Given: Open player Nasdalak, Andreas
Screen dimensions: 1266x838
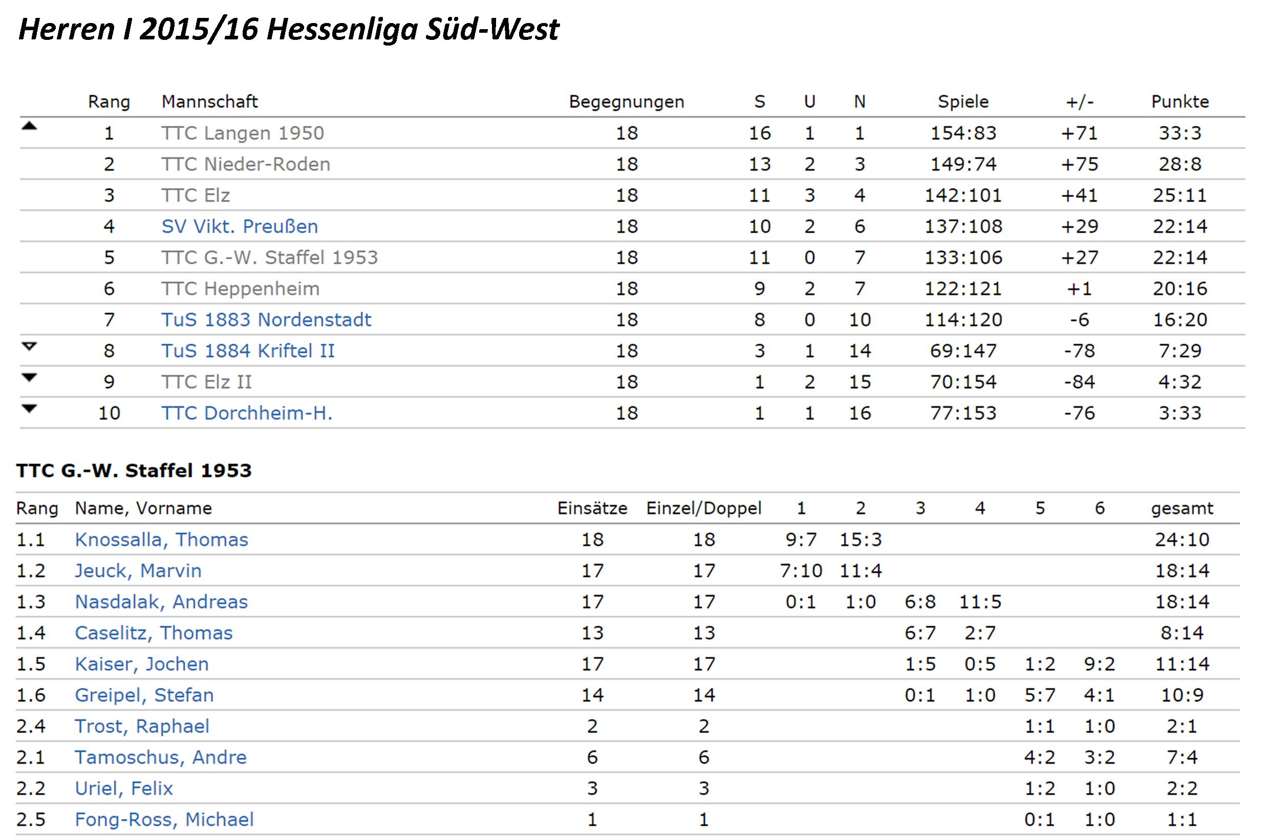Looking at the screenshot, I should point(161,602).
